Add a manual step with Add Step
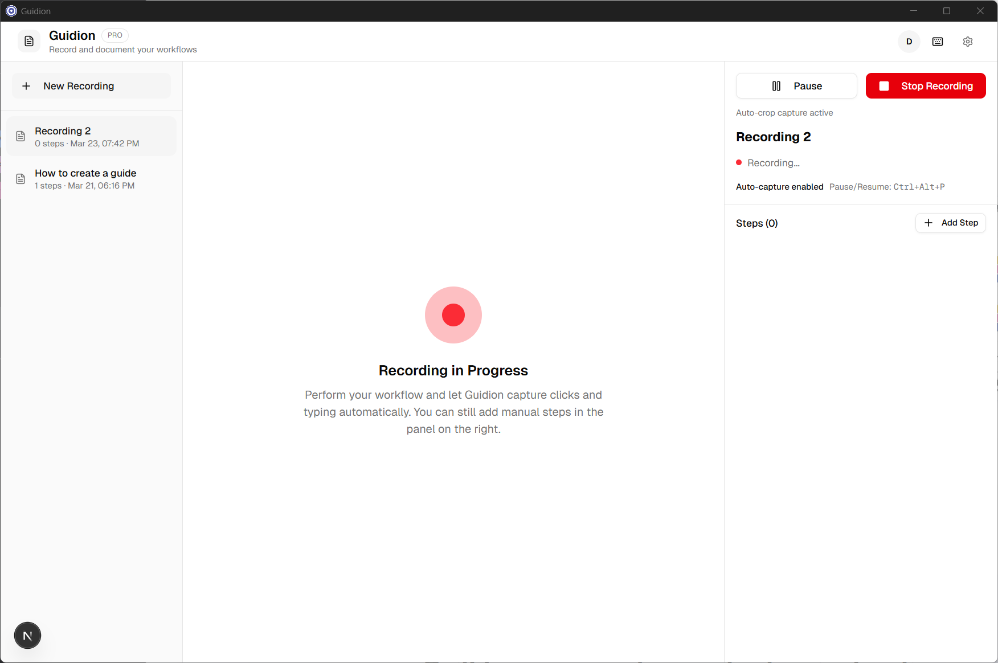Viewport: 998px width, 663px height. tap(951, 223)
